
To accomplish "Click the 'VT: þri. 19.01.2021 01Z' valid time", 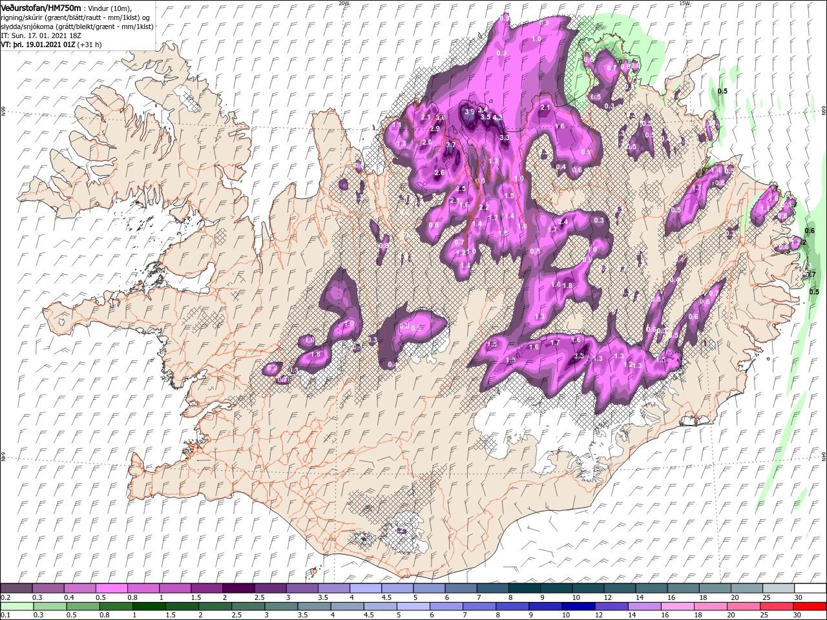I will coord(38,45).
